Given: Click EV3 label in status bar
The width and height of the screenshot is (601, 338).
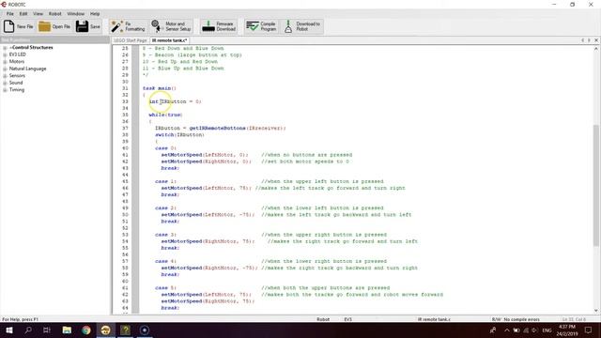Looking at the screenshot, I should [x=348, y=319].
